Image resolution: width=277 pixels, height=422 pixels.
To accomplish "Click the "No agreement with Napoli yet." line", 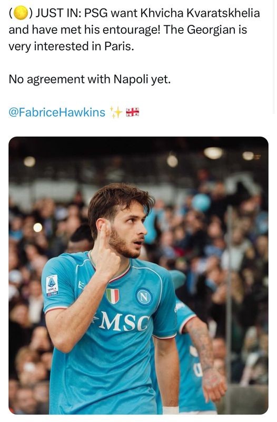I will (90, 80).
